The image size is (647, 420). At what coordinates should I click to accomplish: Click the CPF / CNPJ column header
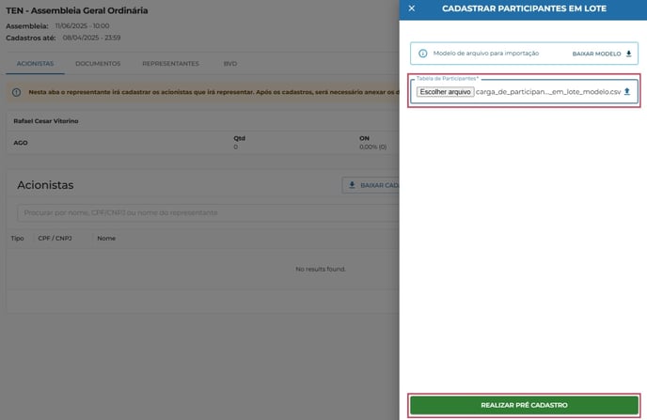pos(55,239)
